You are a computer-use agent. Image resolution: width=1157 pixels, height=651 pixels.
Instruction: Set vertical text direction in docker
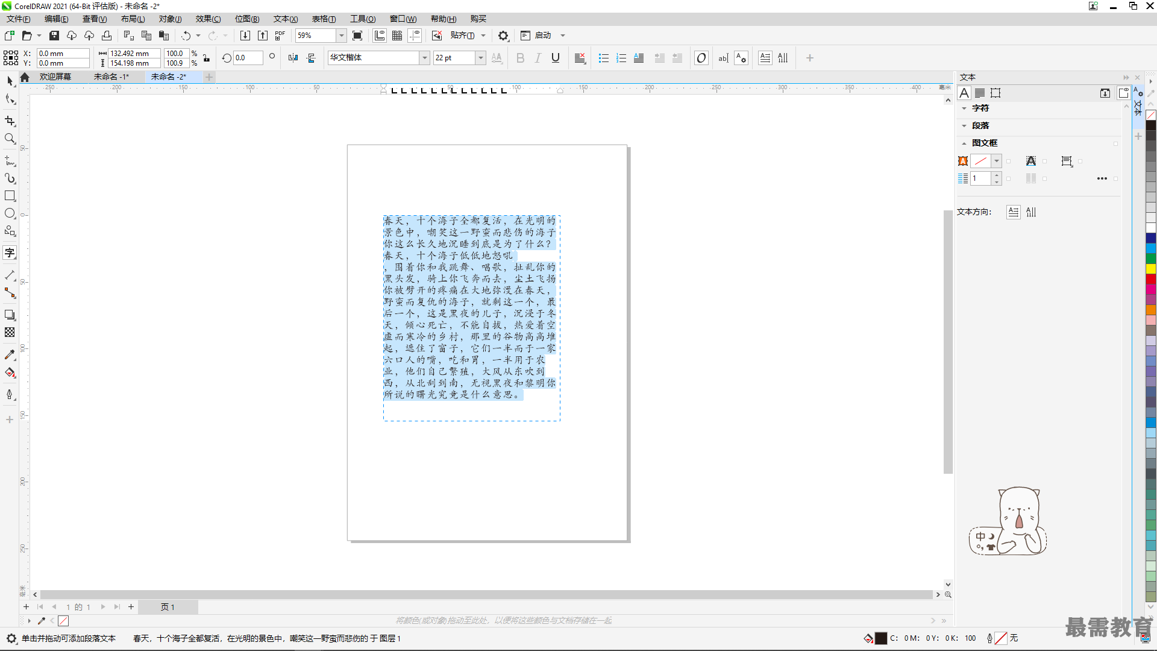coord(1031,212)
